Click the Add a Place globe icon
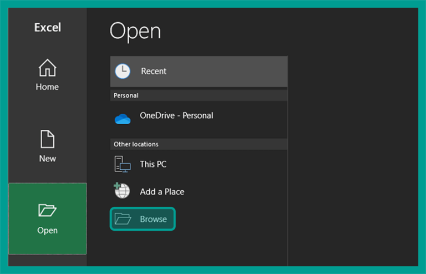Viewport: 426px width, 274px height. pos(121,190)
